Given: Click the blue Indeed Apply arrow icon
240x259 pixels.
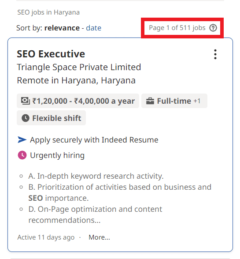Looking at the screenshot, I should (22, 140).
